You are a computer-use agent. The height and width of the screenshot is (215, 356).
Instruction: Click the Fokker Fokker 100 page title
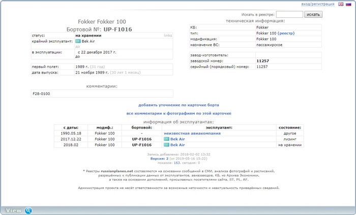pyautogui.click(x=102, y=21)
